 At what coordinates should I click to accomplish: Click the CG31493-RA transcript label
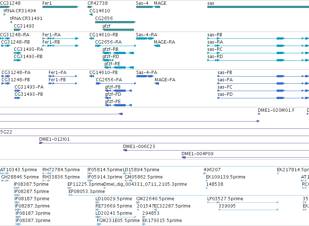click(29, 49)
